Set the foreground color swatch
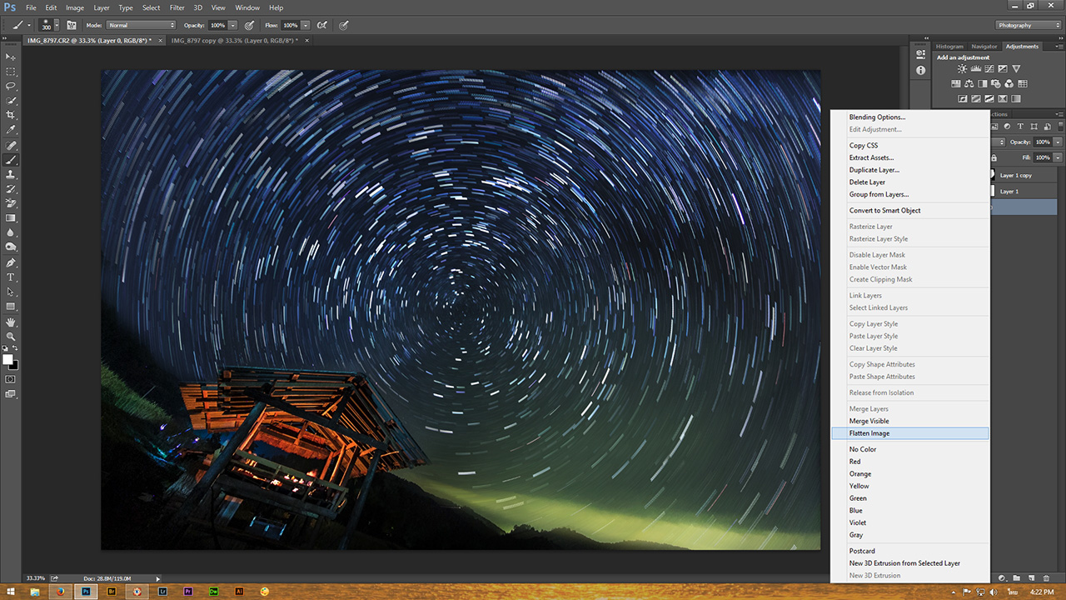1066x600 pixels. click(x=7, y=360)
